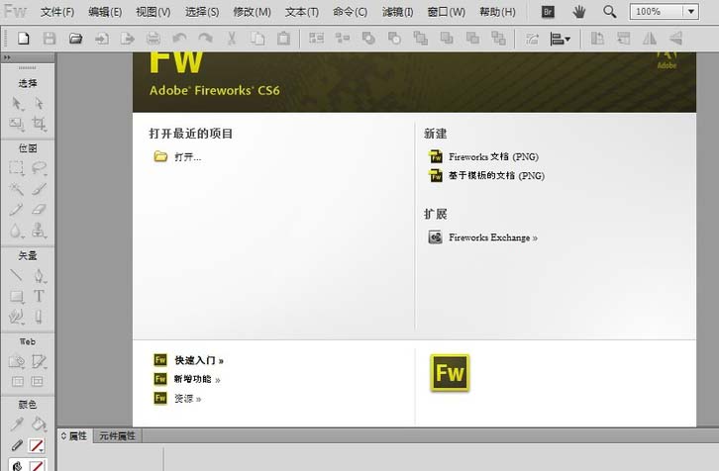This screenshot has width=719, height=471.
Task: Open the Bridge Br icon
Action: pos(548,12)
